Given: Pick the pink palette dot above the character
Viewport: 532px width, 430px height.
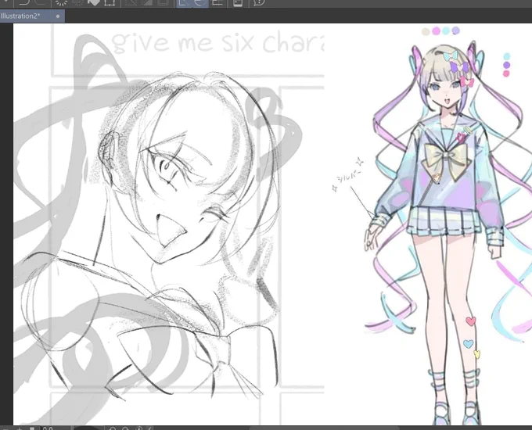Looking at the screenshot, I should 436,31.
